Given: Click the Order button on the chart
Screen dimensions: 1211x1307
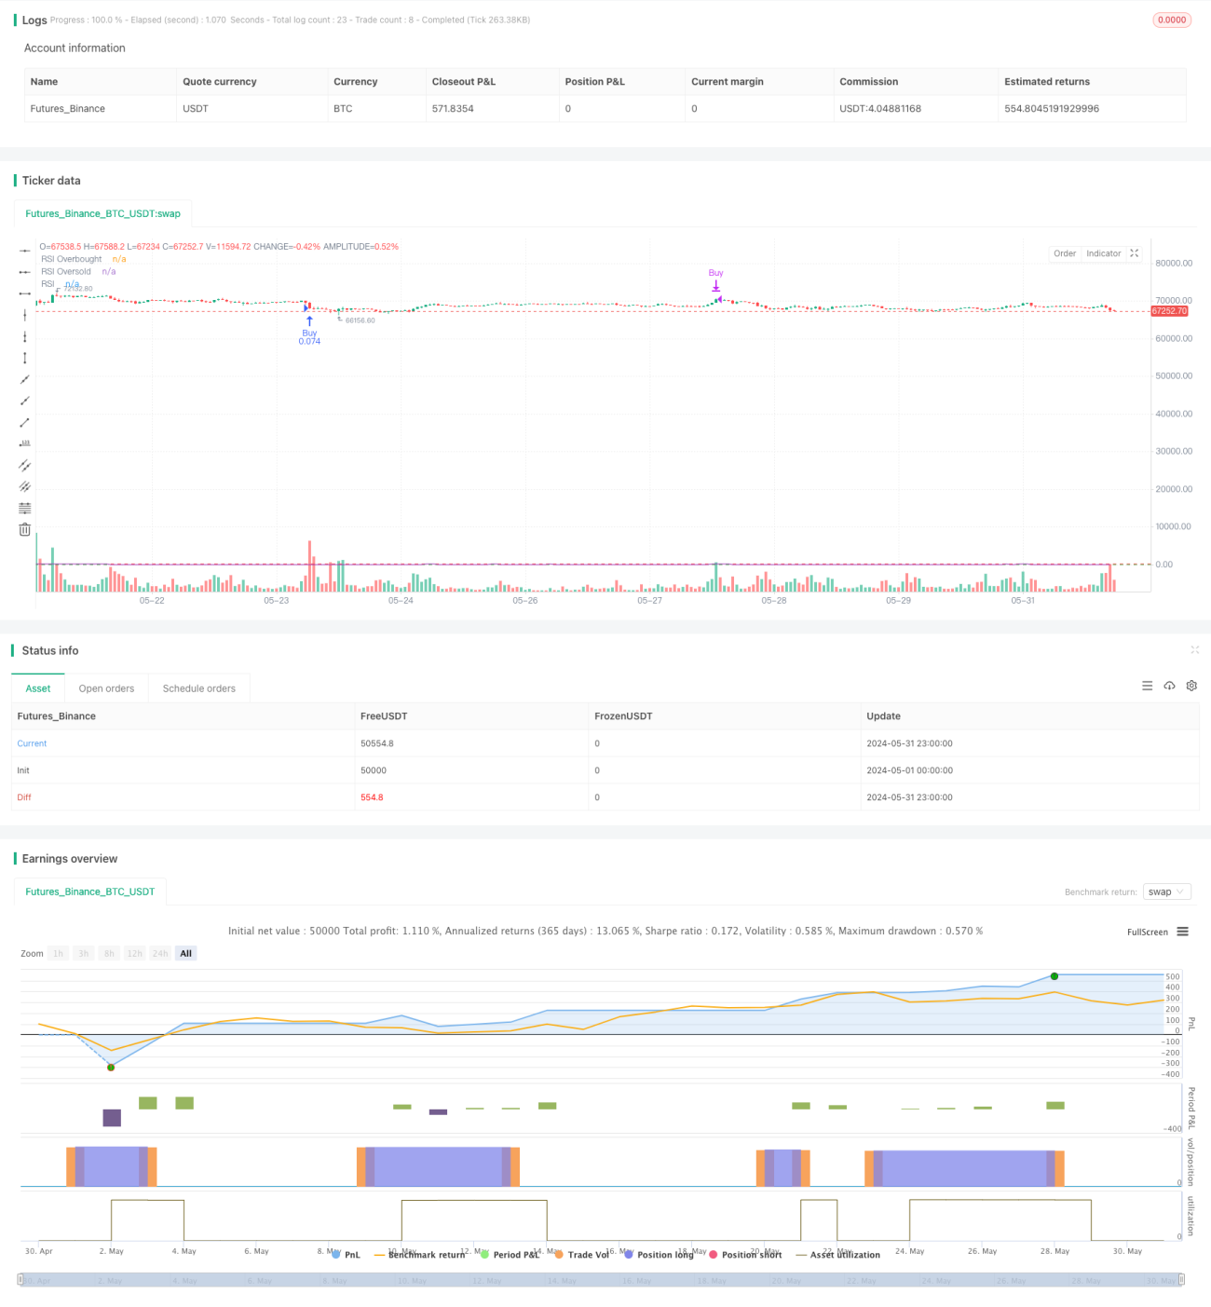Looking at the screenshot, I should click(1065, 253).
